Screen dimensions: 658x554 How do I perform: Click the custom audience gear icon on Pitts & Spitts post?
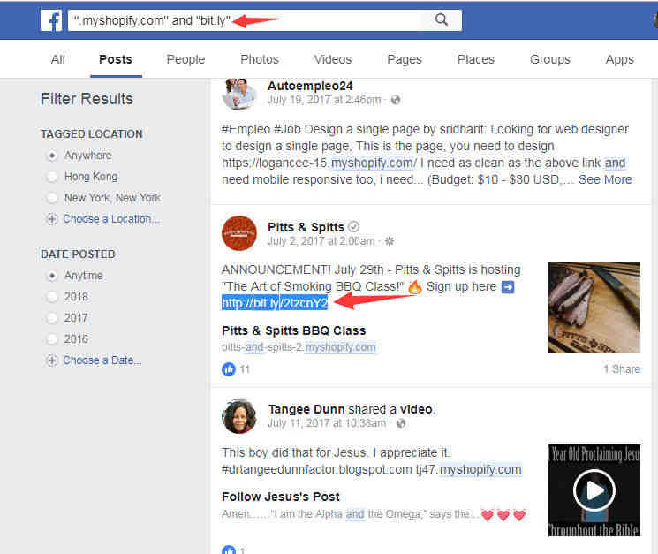tap(390, 241)
